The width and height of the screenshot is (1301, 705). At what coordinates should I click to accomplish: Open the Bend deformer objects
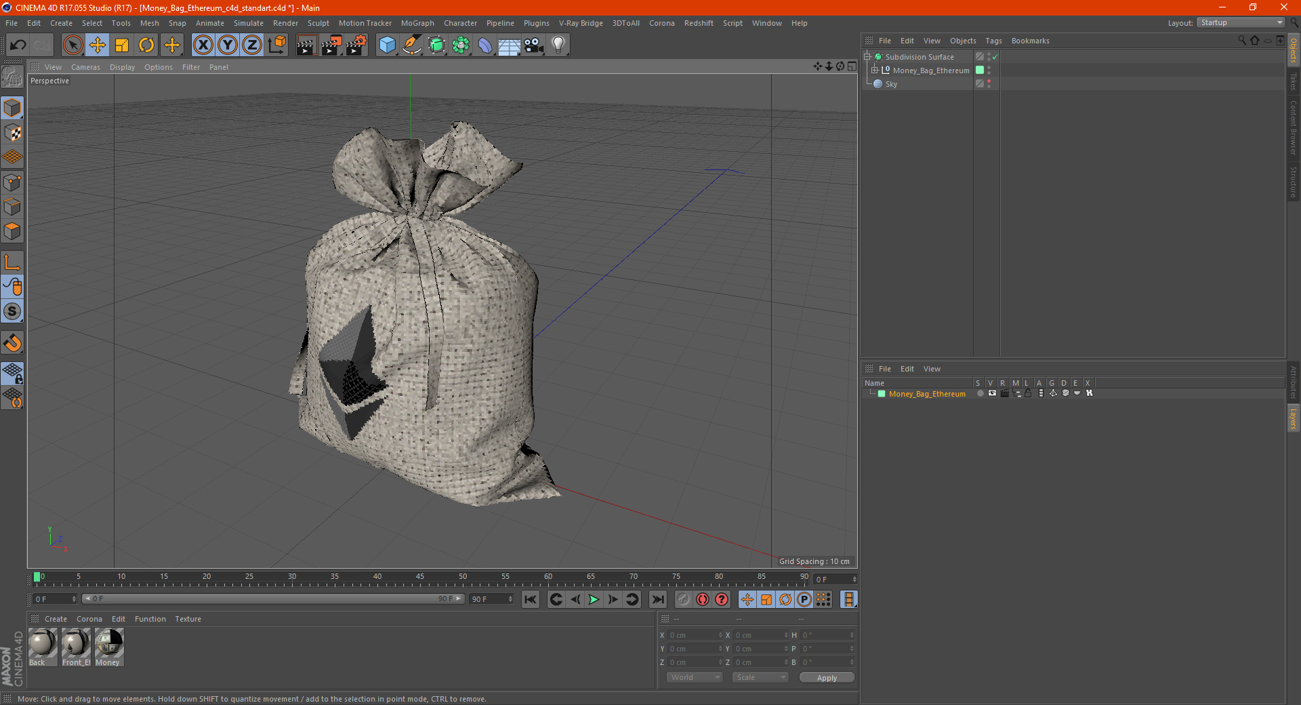pos(485,45)
